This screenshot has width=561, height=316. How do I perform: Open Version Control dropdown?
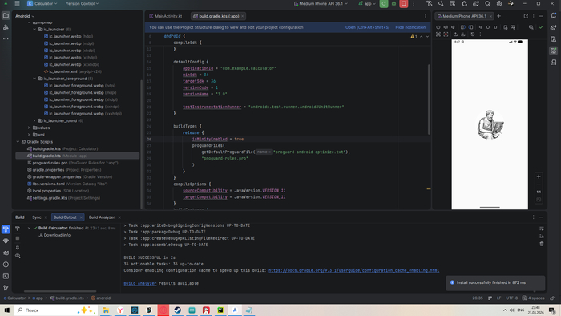point(82,3)
